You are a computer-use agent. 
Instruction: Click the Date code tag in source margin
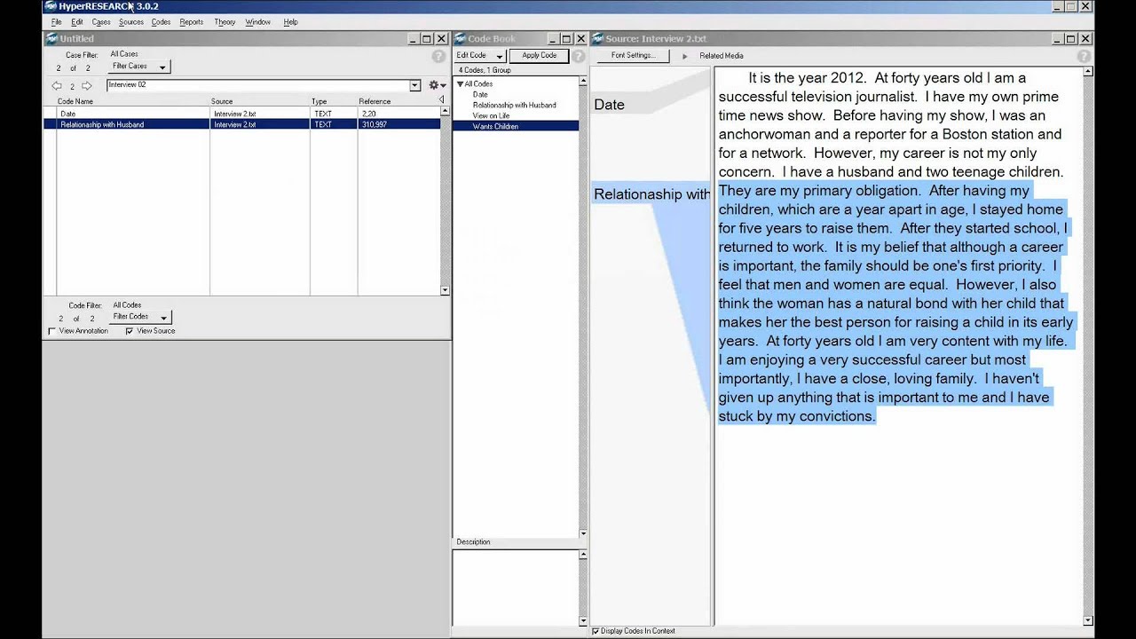point(609,105)
